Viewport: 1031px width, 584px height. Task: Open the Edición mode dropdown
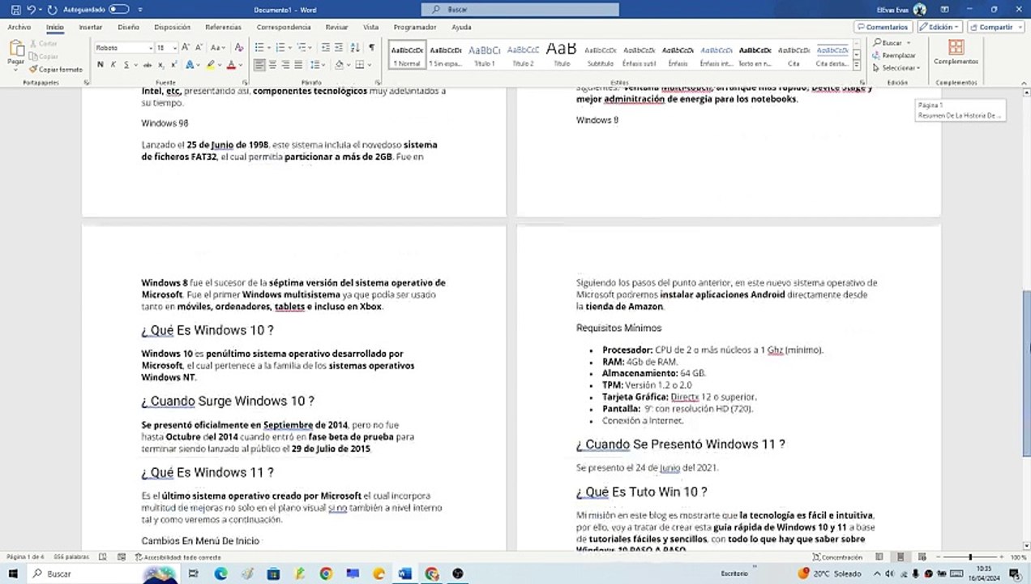(940, 27)
